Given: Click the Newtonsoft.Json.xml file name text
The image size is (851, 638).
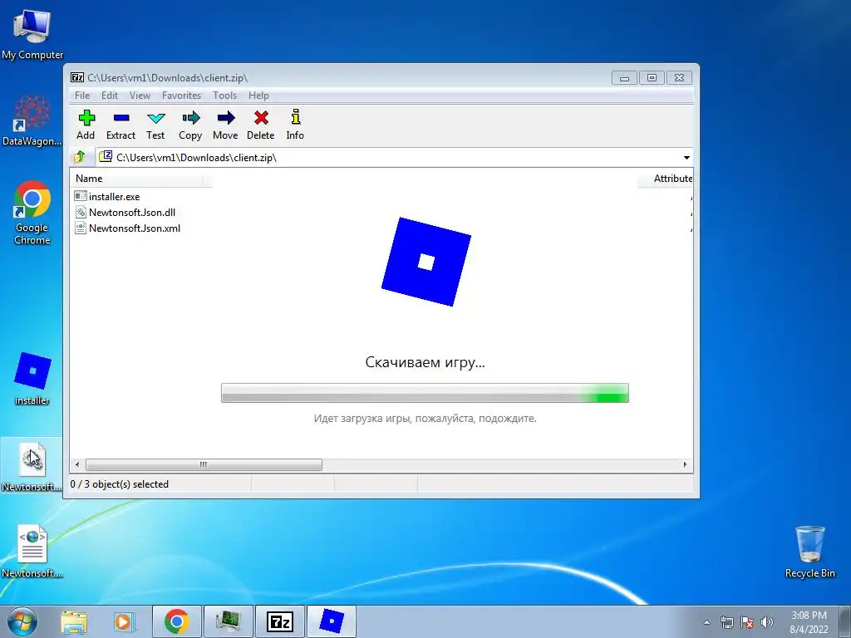Looking at the screenshot, I should pos(135,228).
